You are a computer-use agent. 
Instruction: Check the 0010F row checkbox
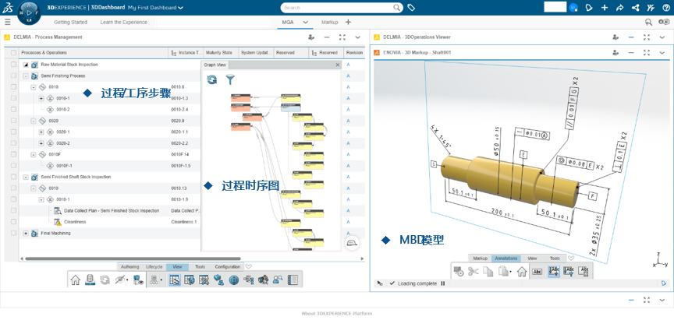14,154
